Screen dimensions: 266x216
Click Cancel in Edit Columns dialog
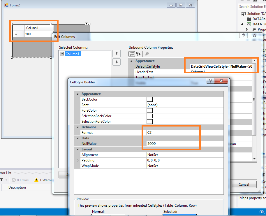point(244,184)
